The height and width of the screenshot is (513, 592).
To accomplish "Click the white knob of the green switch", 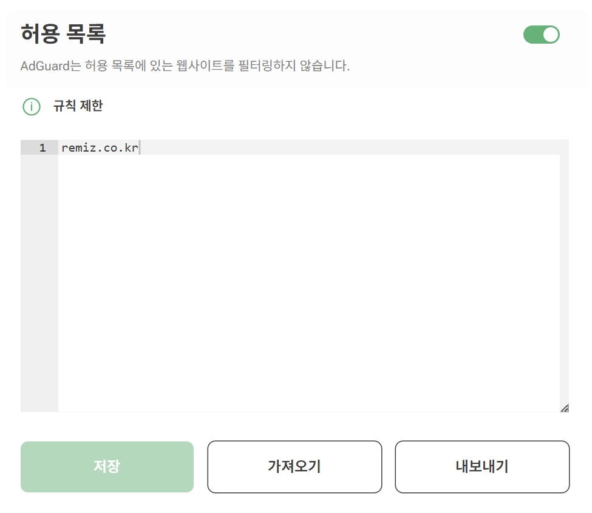I will 551,35.
